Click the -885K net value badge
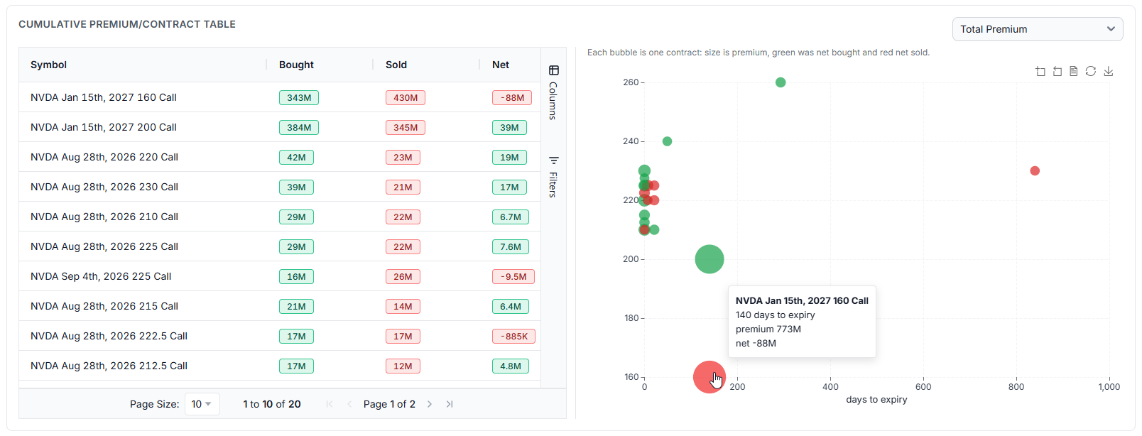 514,337
